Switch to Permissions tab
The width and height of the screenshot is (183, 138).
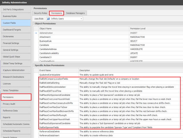[56, 13]
